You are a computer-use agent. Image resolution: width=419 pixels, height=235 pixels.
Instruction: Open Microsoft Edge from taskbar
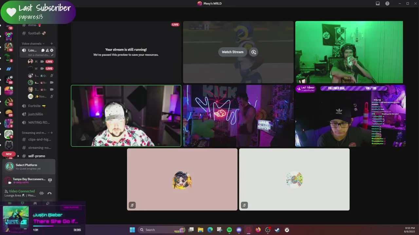[x=210, y=230]
